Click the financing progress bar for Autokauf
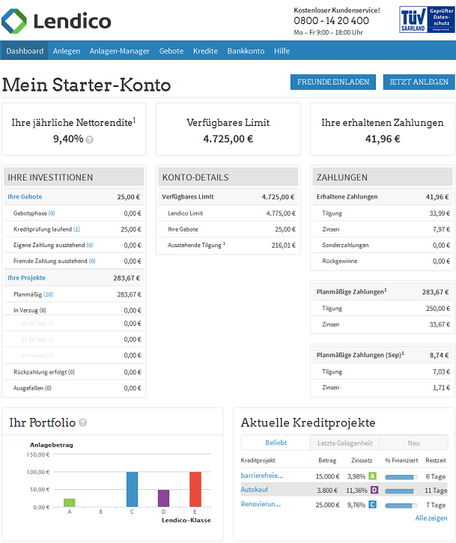456x543 pixels. (x=401, y=491)
